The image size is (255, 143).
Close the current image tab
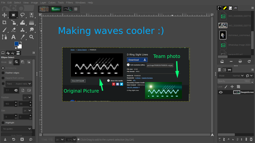click(76, 9)
